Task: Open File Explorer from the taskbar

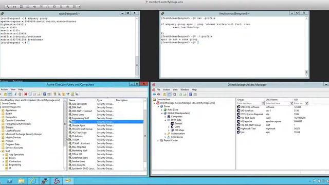Action: (x=22, y=181)
